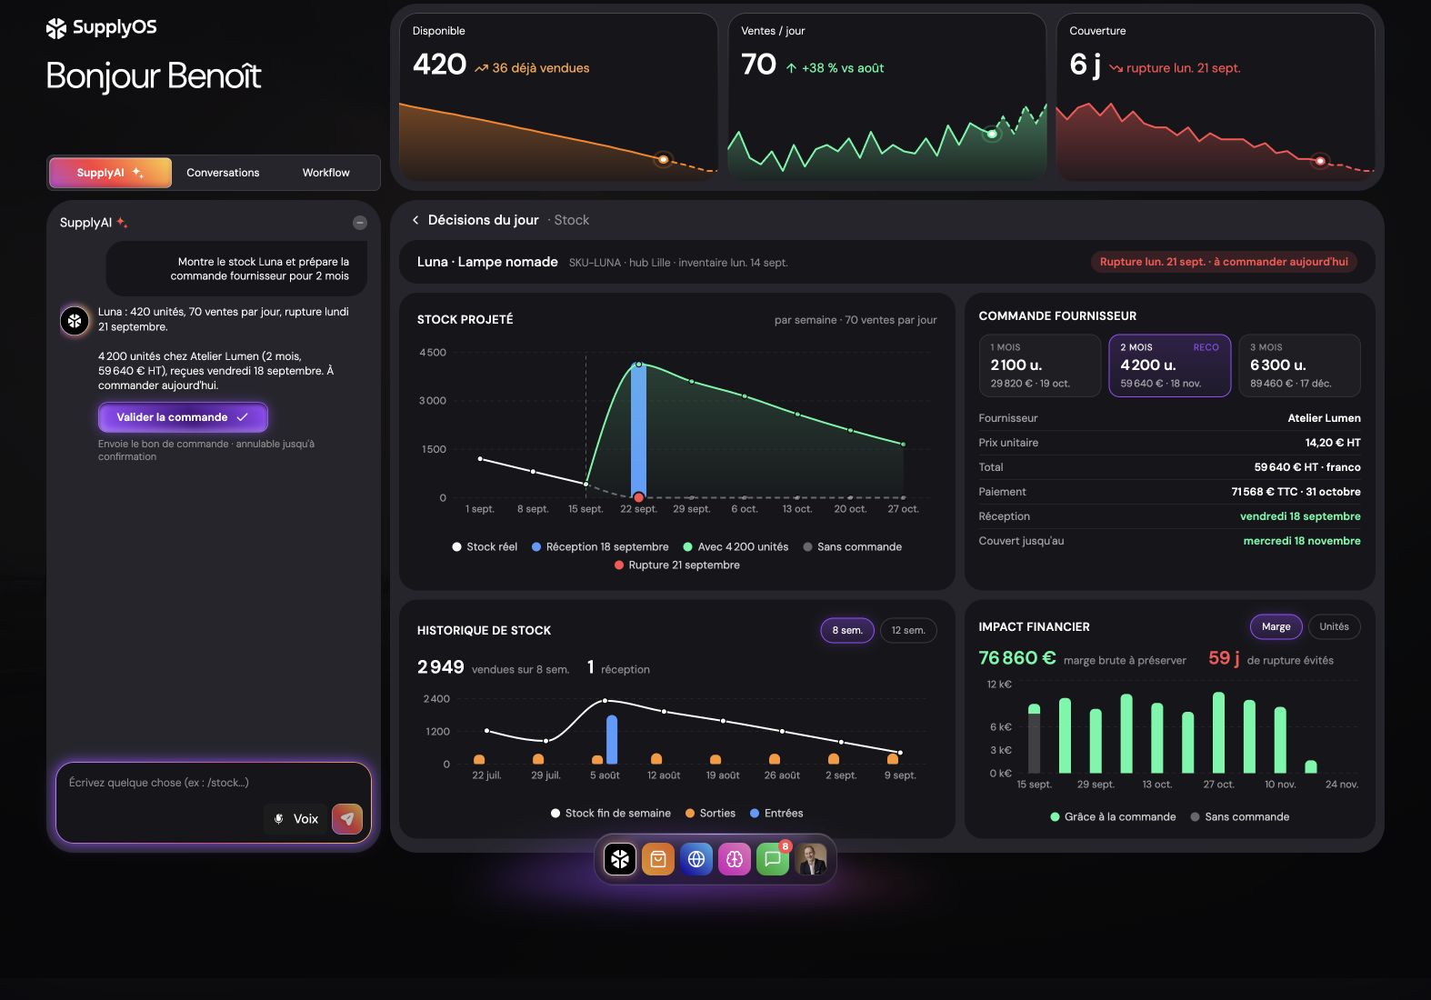The image size is (1431, 1000).
Task: Show Marge in Impact financier
Action: (1276, 626)
